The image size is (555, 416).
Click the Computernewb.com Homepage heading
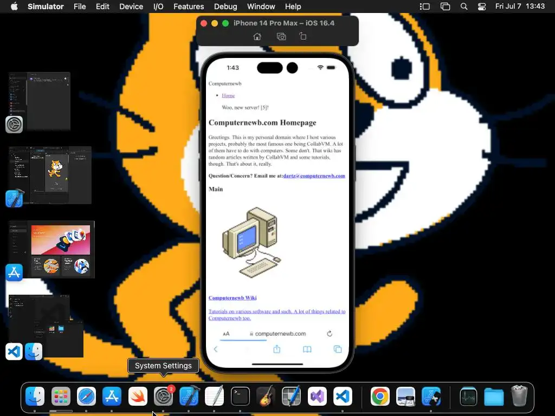click(262, 123)
